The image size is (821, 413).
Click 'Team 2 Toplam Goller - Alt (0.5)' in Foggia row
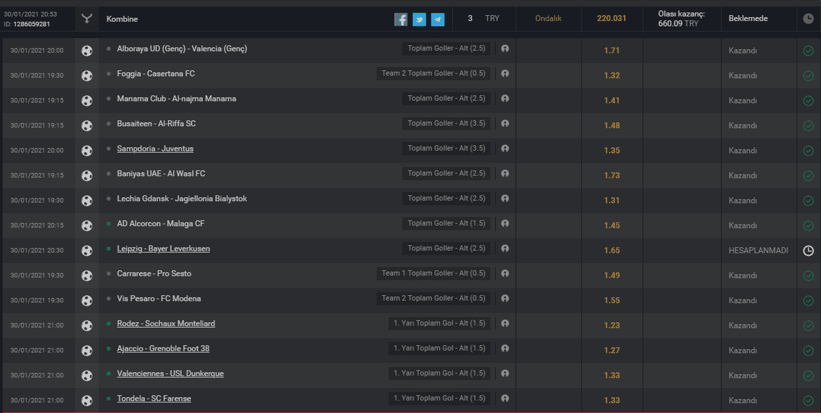pyautogui.click(x=434, y=74)
